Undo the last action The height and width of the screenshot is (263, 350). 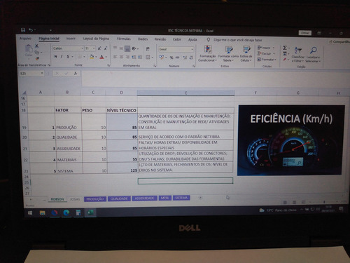pos(31,30)
